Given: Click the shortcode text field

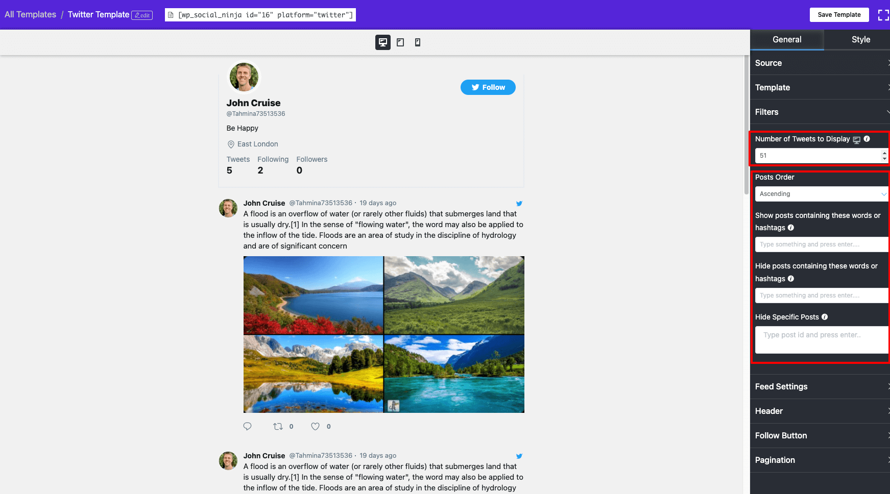Looking at the screenshot, I should tap(260, 15).
